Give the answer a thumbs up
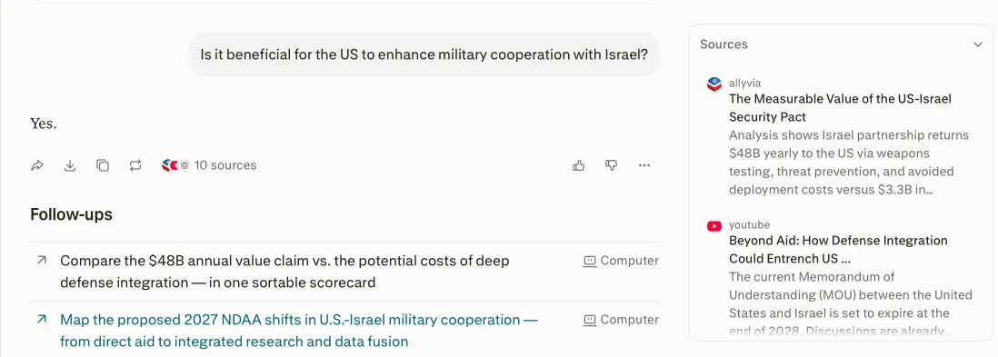Image resolution: width=998 pixels, height=357 pixels. [x=579, y=165]
